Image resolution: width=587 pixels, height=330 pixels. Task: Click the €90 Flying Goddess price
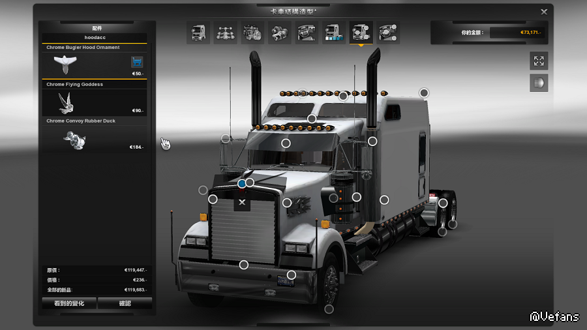(x=138, y=111)
